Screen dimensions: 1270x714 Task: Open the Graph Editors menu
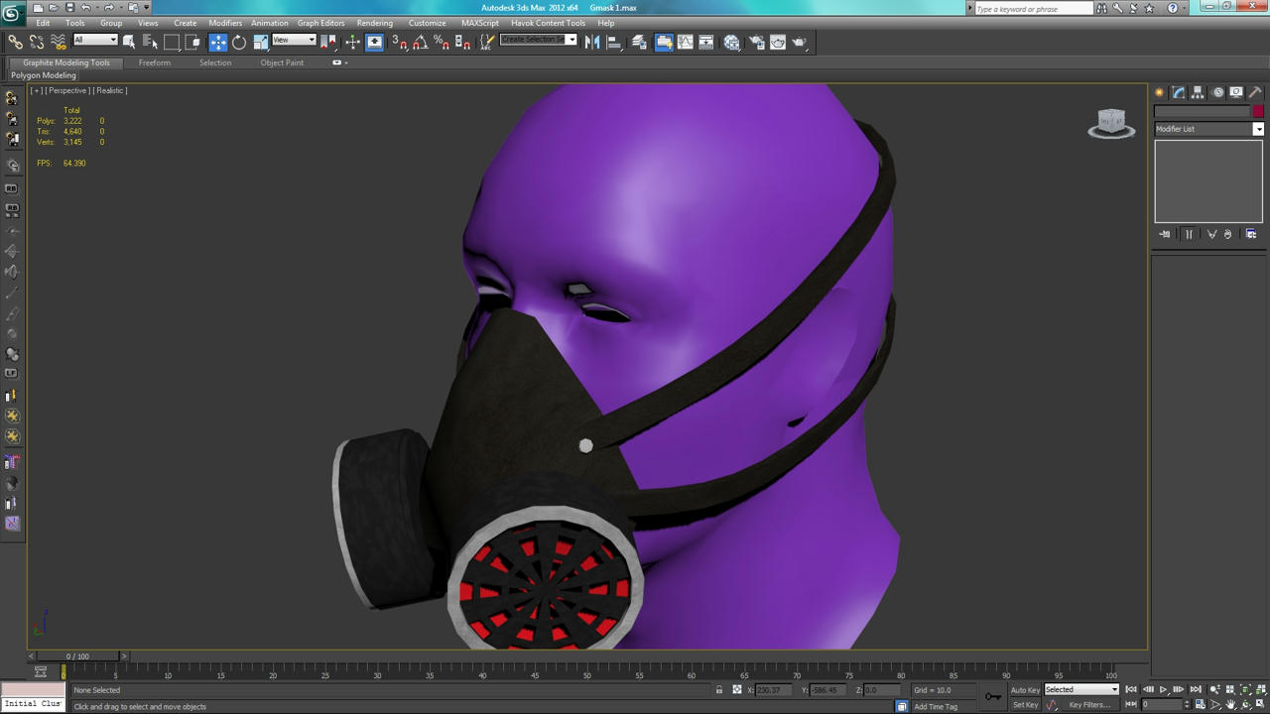click(x=320, y=23)
